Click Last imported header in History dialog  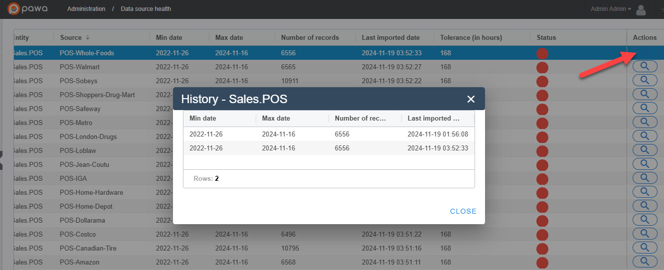click(433, 118)
